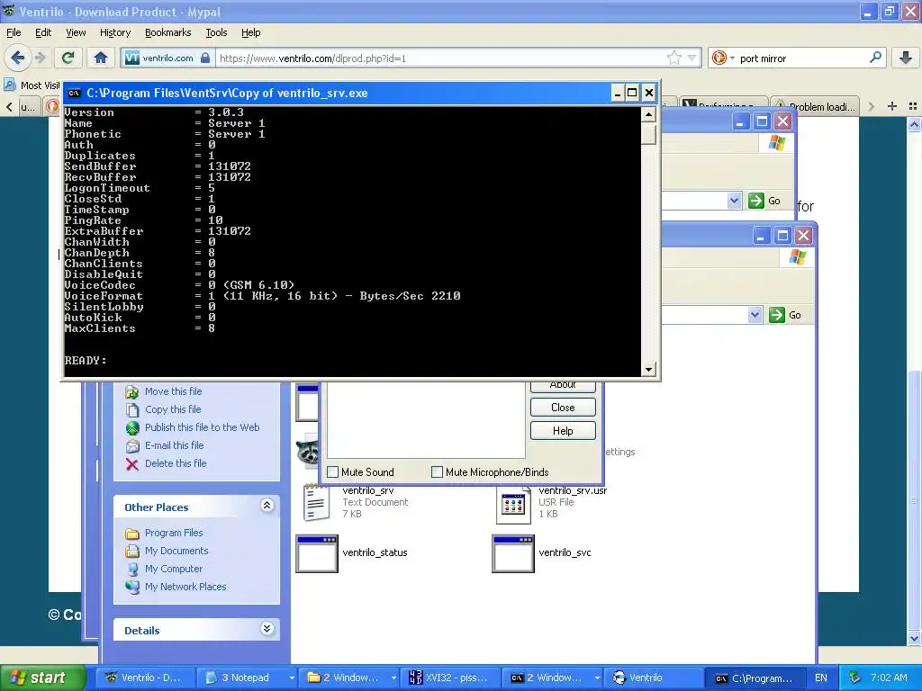Click the EN language indicator

point(821,678)
